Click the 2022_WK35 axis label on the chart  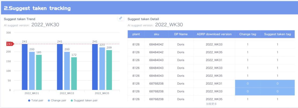pyautogui.click(x=102, y=93)
